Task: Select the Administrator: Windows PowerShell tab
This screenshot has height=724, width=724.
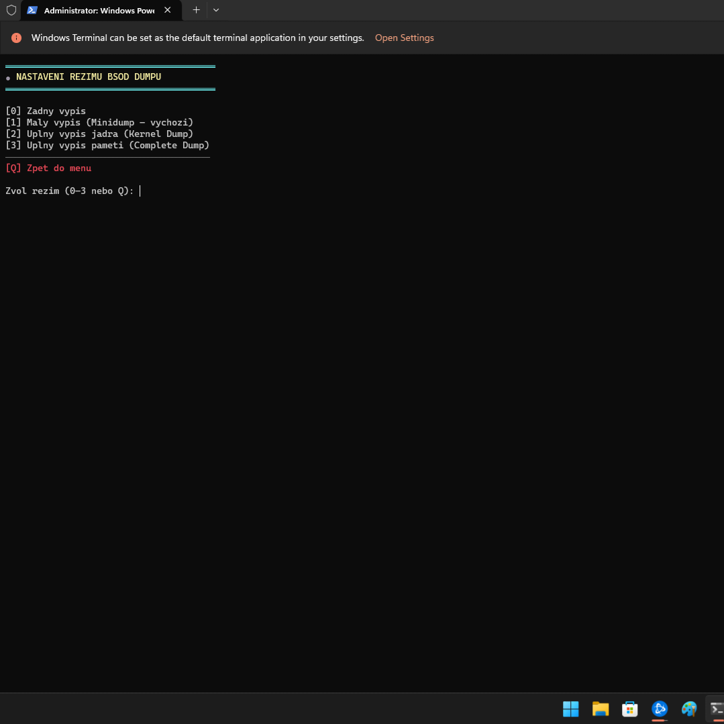Action: (x=99, y=11)
